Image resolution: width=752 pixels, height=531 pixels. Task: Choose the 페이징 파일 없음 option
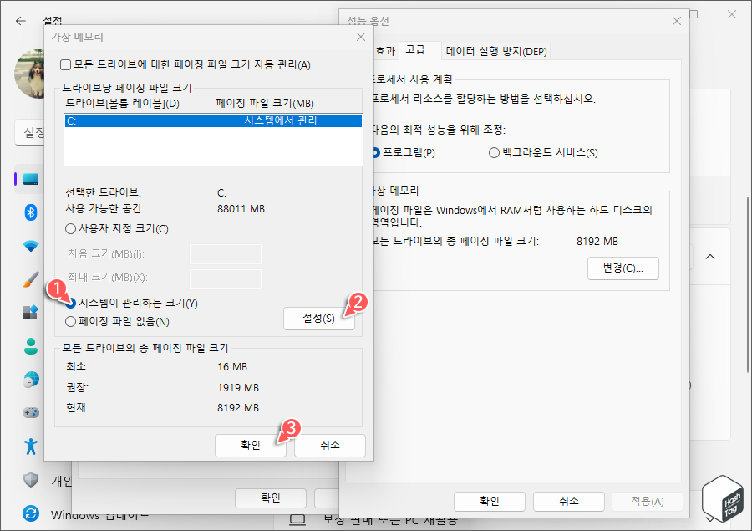tap(70, 321)
